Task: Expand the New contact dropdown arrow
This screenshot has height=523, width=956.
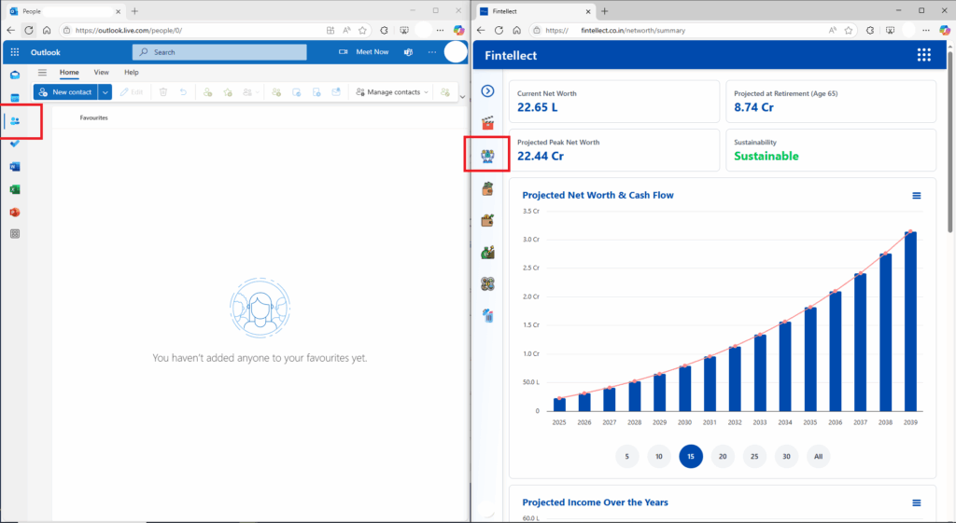Action: (x=105, y=92)
